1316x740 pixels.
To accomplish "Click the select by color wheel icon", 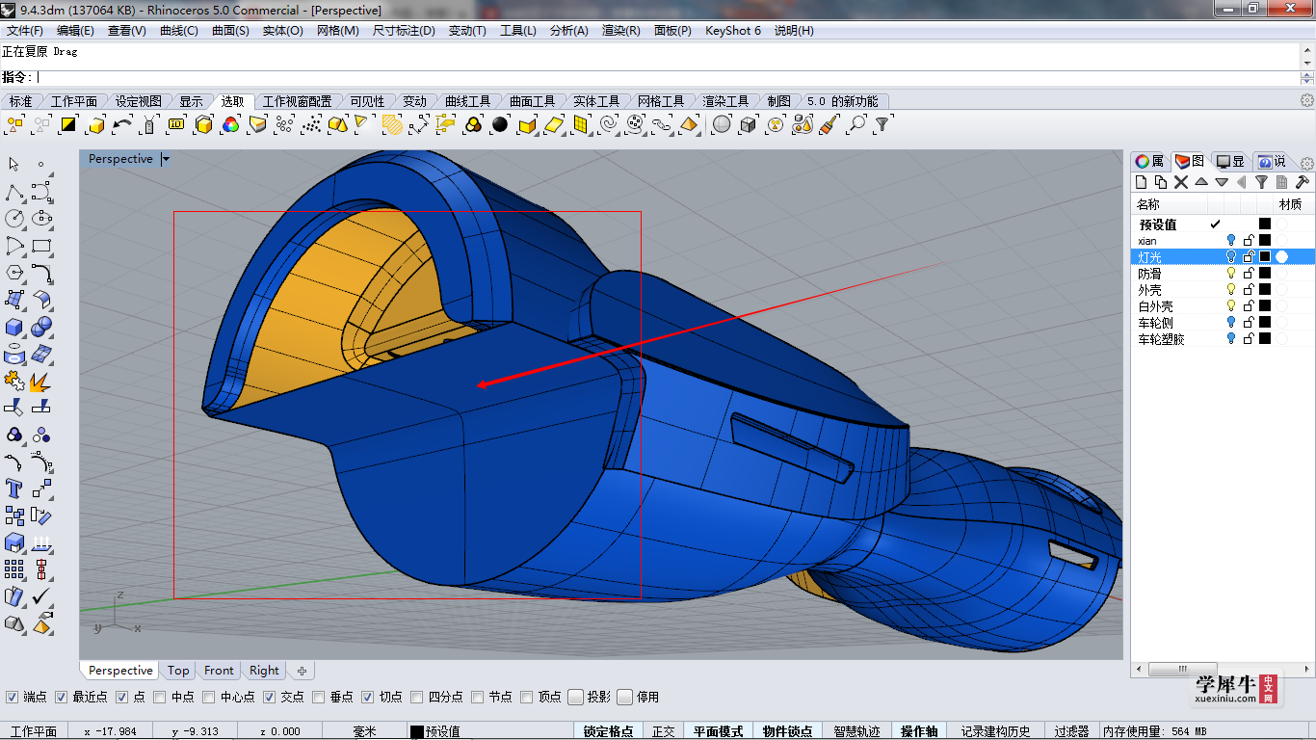I will click(230, 124).
